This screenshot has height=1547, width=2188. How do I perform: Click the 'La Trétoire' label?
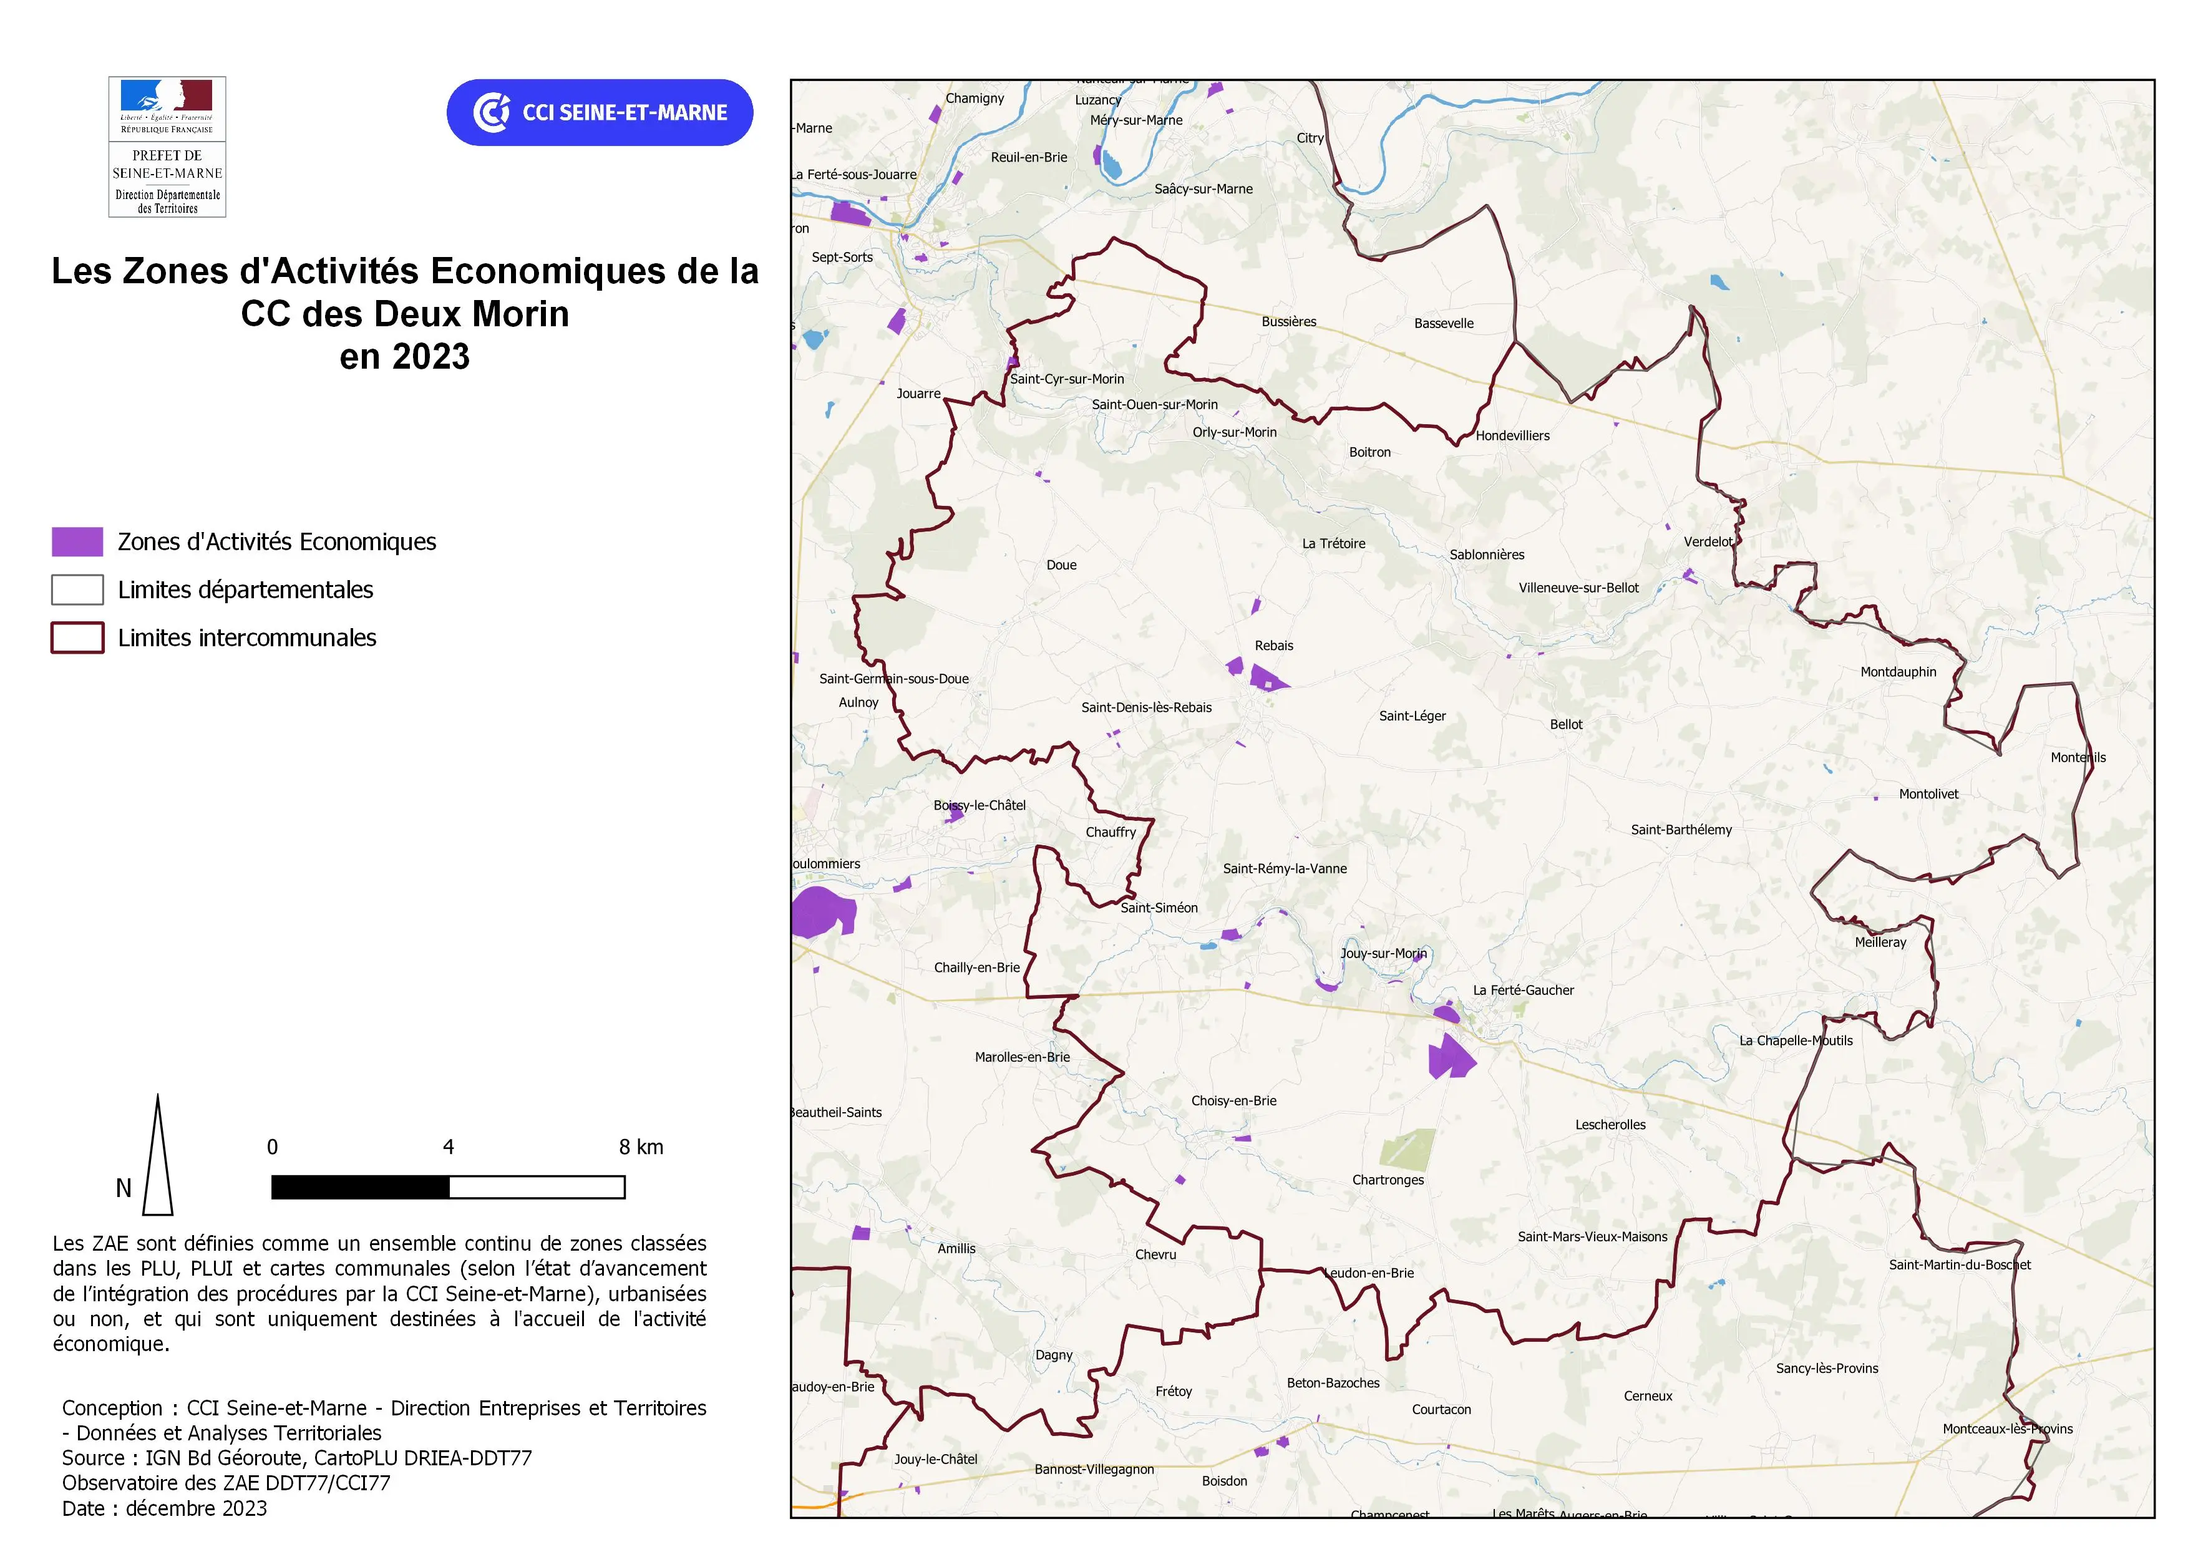pyautogui.click(x=1333, y=544)
